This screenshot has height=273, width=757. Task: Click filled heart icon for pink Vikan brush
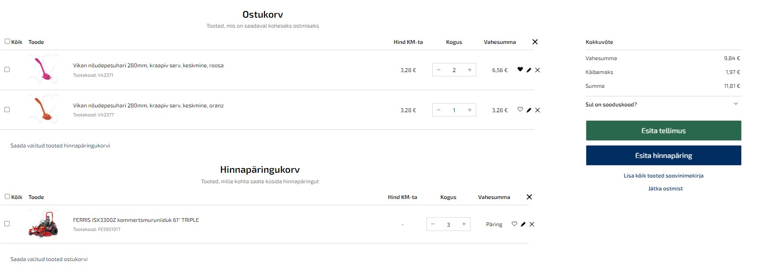coord(520,70)
